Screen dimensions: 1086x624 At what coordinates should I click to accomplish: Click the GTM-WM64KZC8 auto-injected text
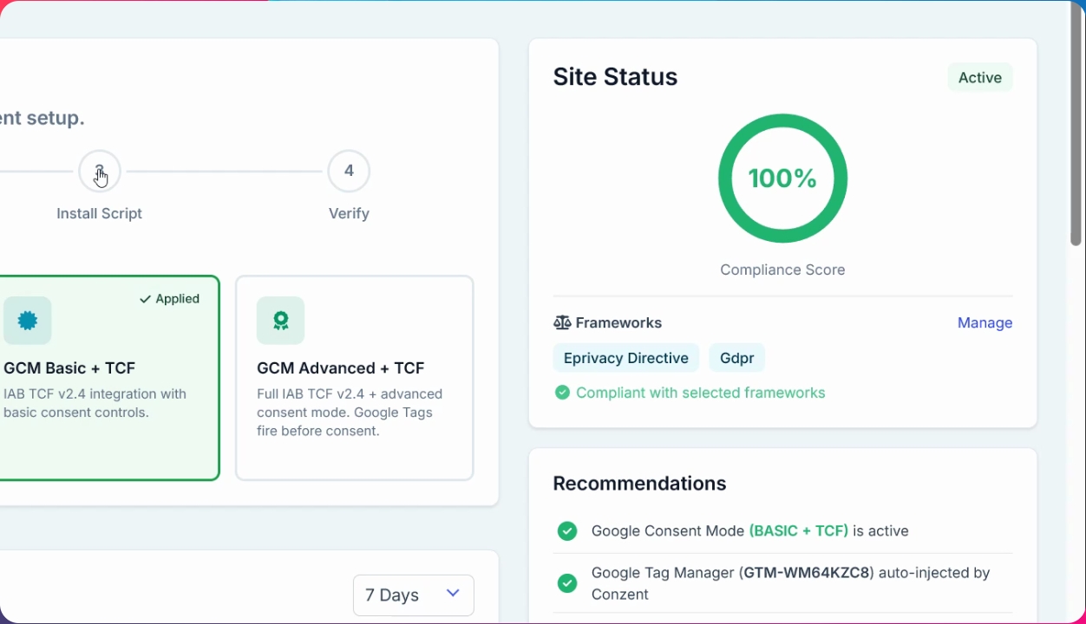(x=791, y=583)
